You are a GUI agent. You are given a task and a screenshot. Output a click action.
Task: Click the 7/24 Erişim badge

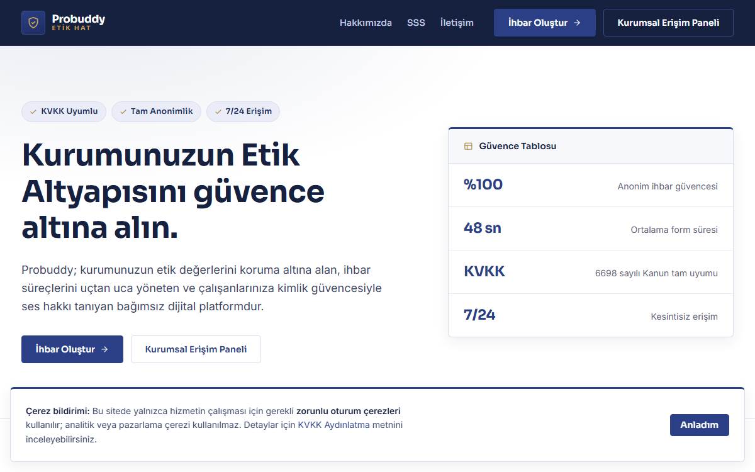click(243, 111)
